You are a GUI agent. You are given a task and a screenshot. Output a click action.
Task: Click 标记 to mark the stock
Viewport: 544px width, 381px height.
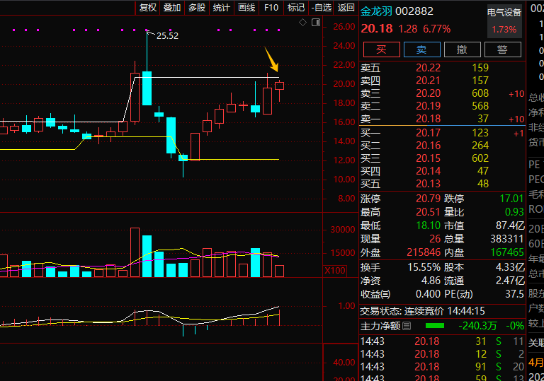296,8
